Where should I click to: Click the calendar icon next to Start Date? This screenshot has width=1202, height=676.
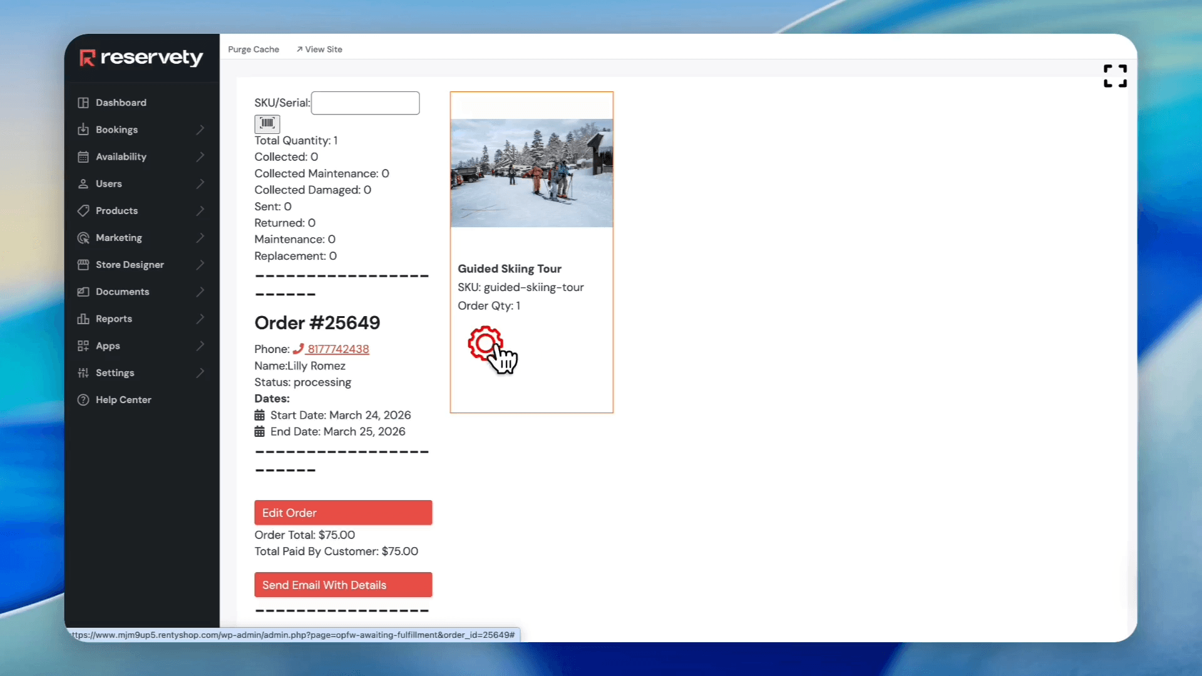click(x=260, y=415)
